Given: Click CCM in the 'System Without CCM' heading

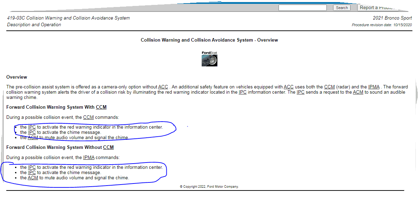Looking at the screenshot, I should point(108,147).
